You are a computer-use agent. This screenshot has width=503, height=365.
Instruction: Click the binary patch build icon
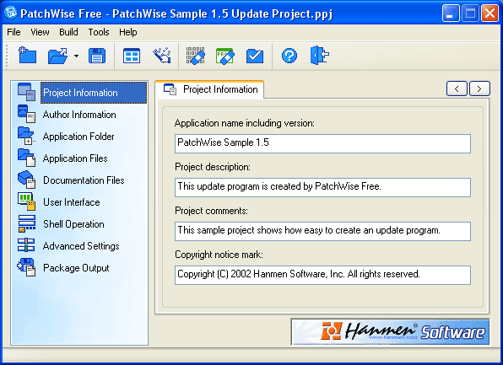[195, 56]
